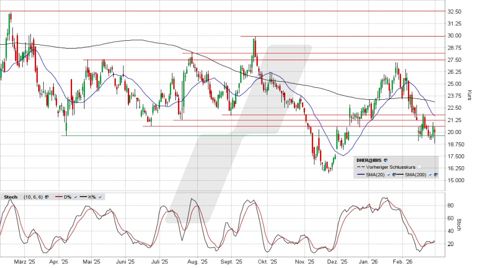Uncheck the SMA(20) checkbox
Image resolution: width=477 pixels, height=268 pixels.
388,175
